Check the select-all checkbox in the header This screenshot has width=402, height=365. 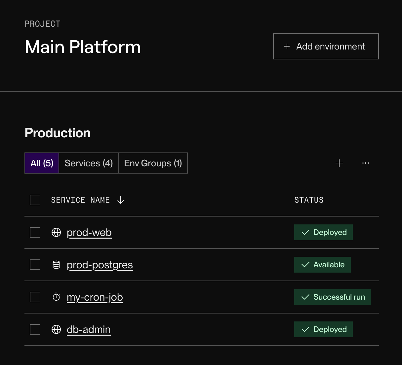(35, 200)
